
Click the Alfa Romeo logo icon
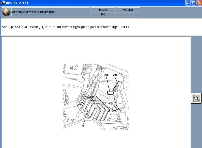coord(6,12)
